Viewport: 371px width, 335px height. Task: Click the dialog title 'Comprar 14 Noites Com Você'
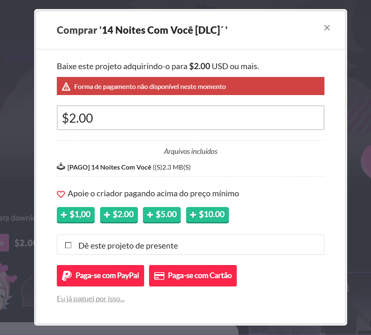142,30
